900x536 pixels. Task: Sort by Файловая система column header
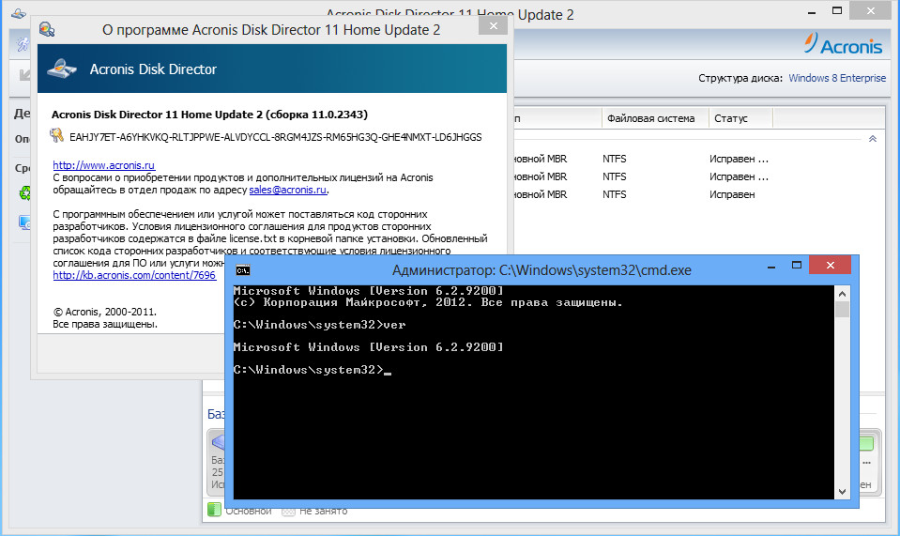click(x=650, y=118)
